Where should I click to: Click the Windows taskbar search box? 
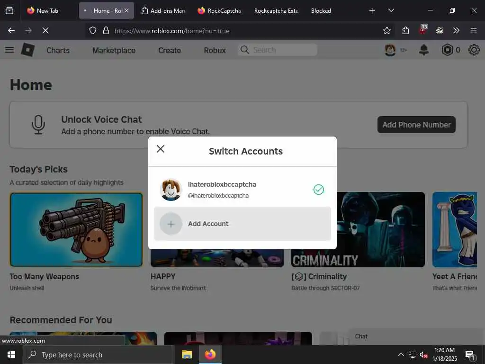click(99, 355)
